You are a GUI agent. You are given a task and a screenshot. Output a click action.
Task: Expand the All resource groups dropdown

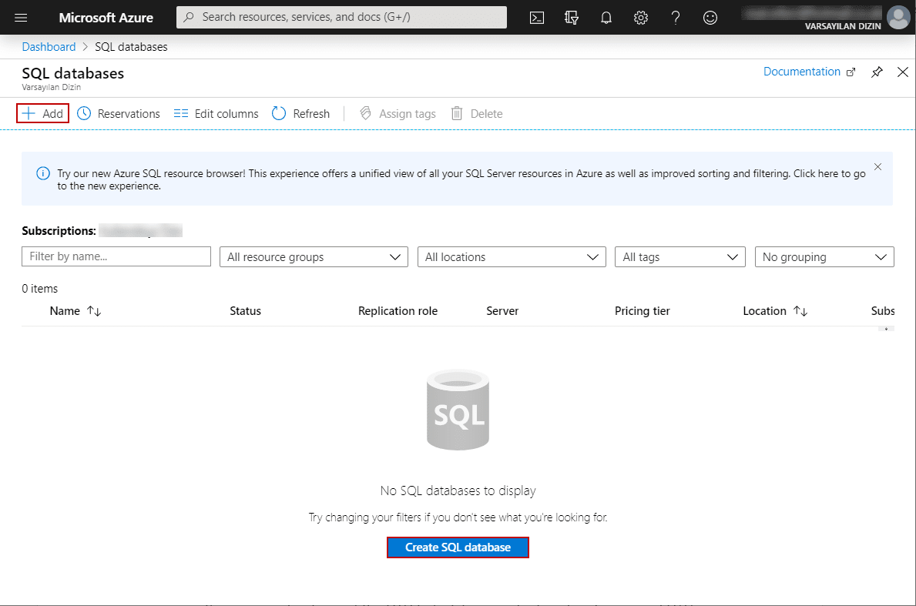[314, 257]
